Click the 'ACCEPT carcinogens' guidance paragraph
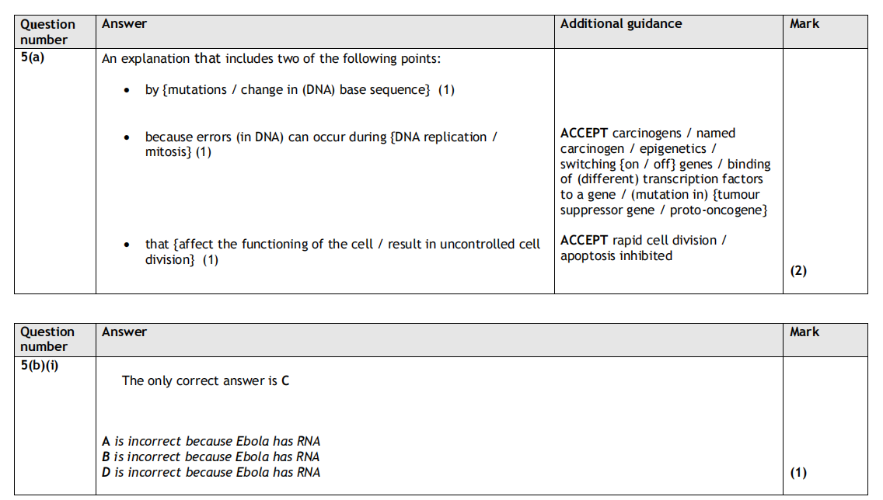 click(x=665, y=172)
